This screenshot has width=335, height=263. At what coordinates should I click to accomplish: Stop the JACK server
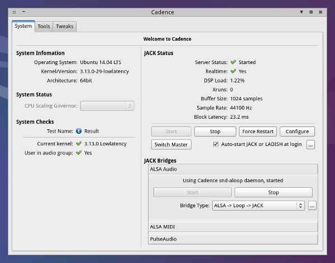pyautogui.click(x=215, y=131)
